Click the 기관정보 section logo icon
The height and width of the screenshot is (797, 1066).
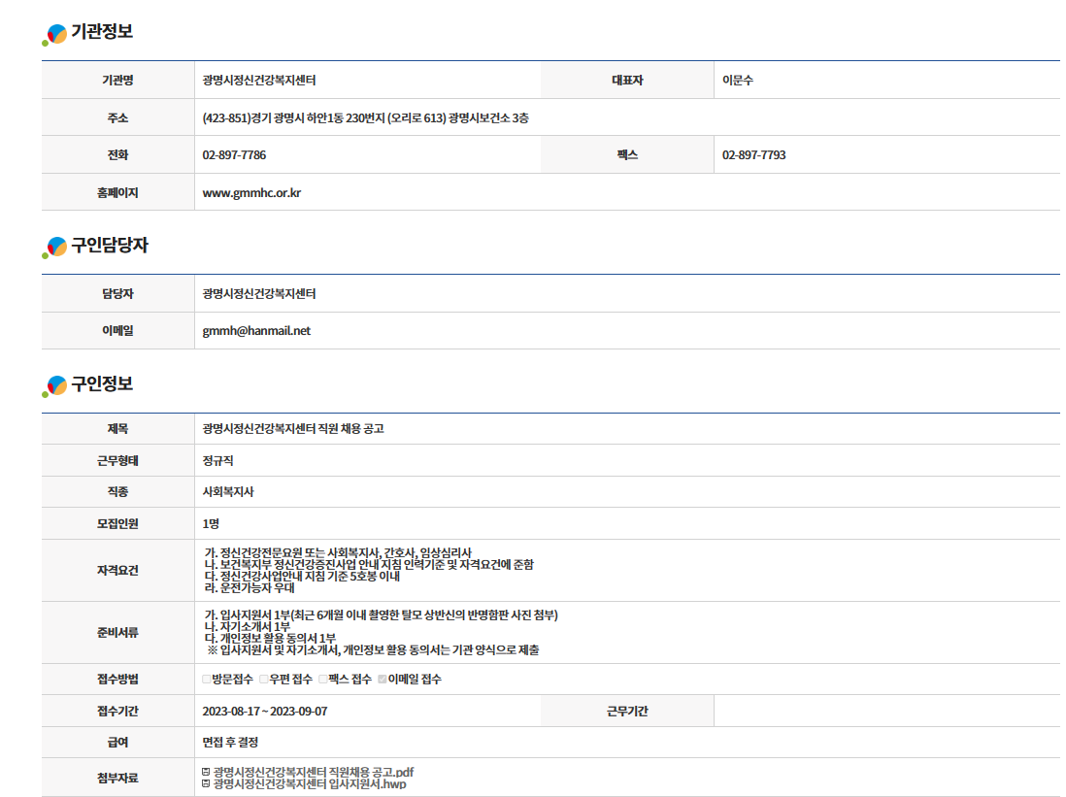tap(55, 34)
